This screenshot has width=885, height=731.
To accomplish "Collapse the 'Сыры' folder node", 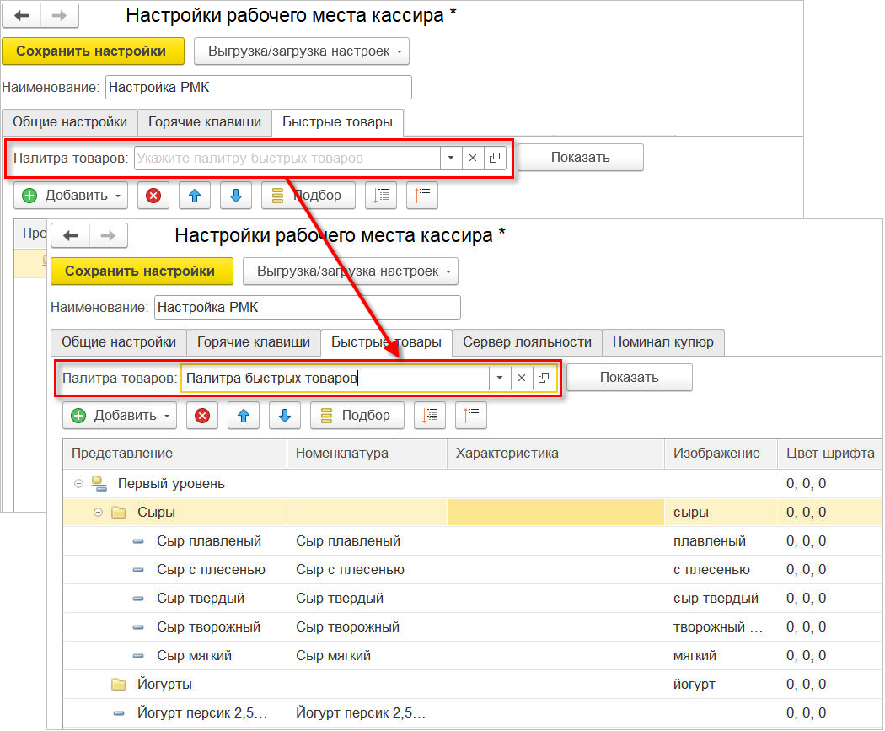I will (98, 513).
